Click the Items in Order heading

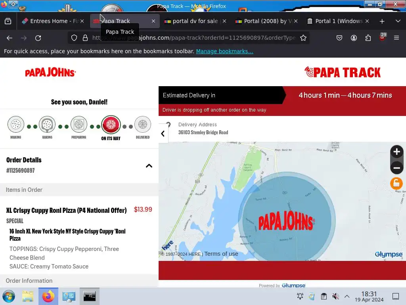pos(24,190)
